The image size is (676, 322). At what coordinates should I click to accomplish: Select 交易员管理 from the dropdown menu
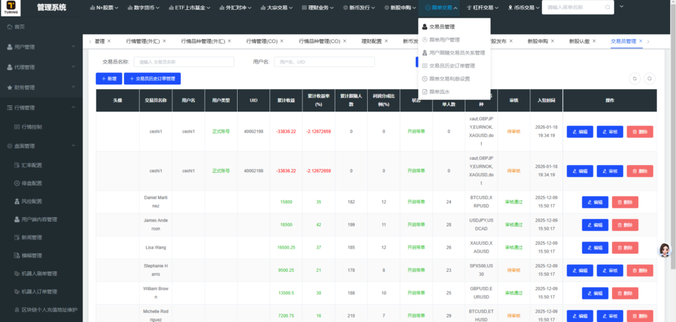point(454,27)
